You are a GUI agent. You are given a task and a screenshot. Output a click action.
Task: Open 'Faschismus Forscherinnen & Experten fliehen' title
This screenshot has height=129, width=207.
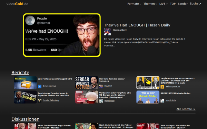[x=53, y=94]
